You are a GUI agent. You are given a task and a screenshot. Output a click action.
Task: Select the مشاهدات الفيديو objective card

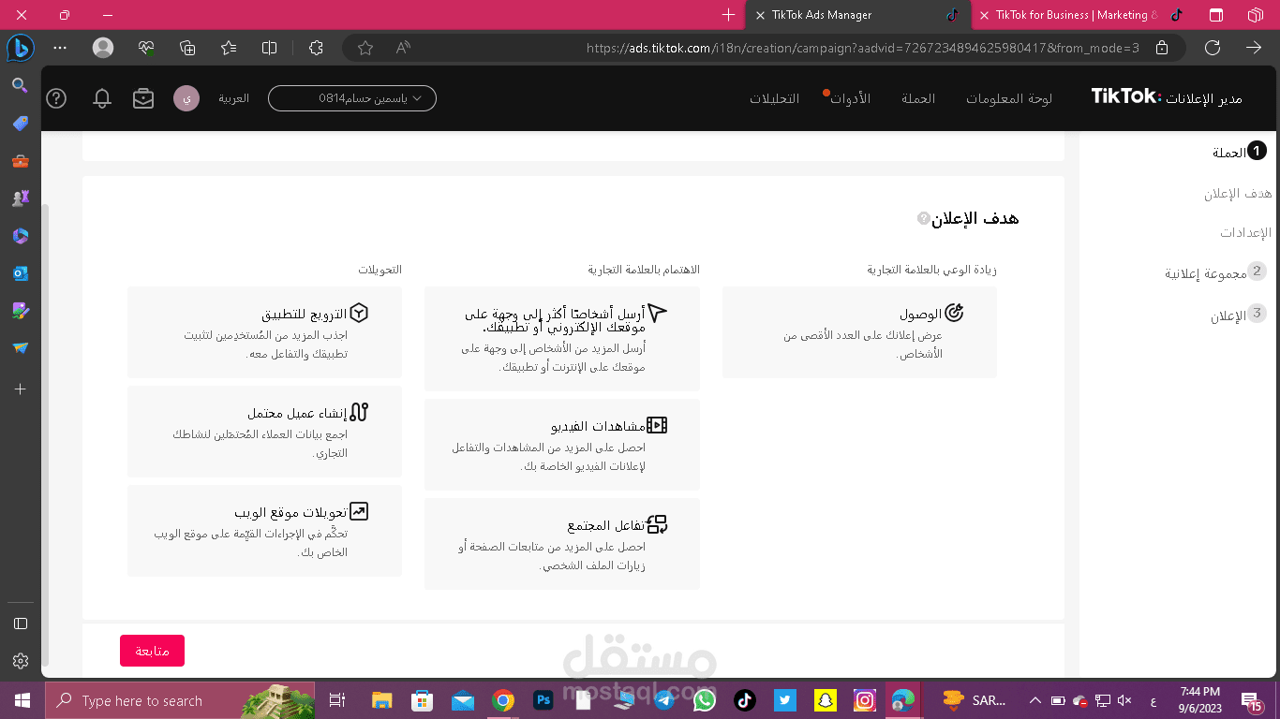coord(561,444)
